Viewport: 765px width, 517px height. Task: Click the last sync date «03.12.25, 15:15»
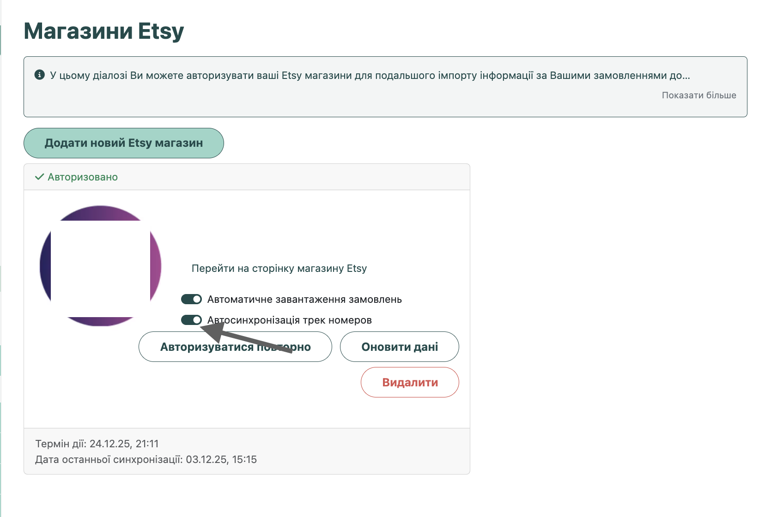pyautogui.click(x=222, y=459)
